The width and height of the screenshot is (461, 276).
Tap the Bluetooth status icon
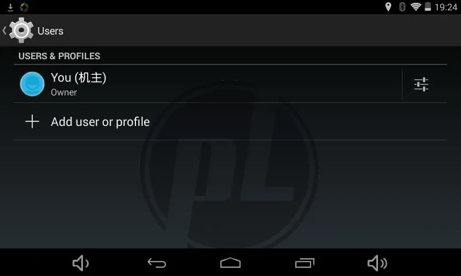pos(402,7)
